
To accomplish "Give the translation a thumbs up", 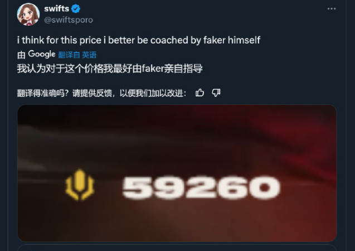I will pyautogui.click(x=200, y=93).
